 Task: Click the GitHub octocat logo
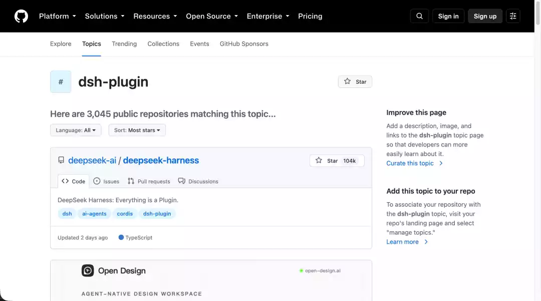(21, 16)
